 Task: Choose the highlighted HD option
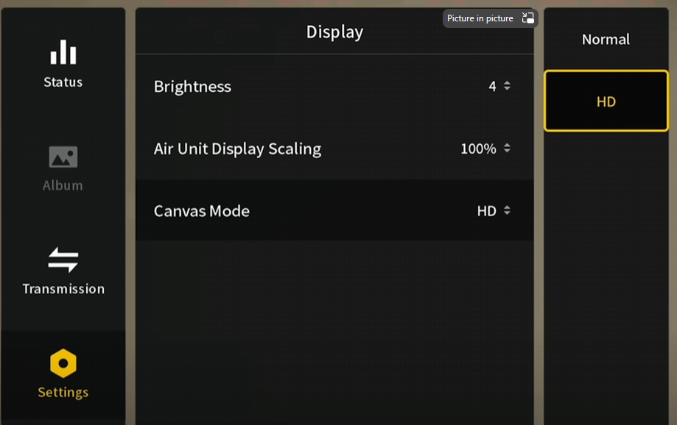(x=606, y=101)
